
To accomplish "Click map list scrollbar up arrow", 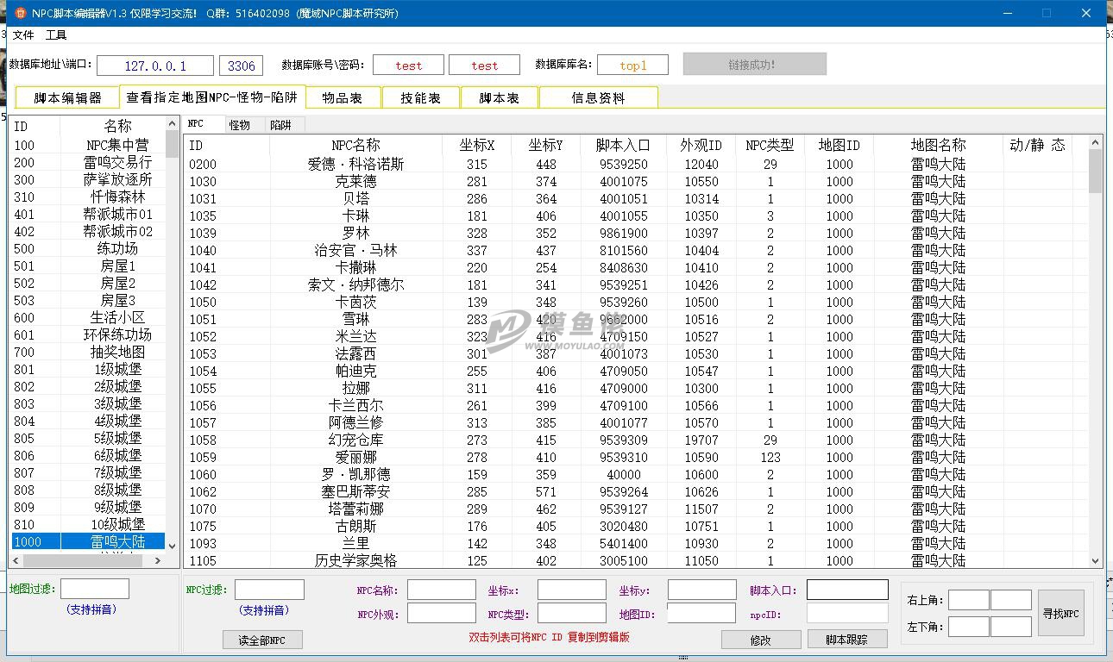I will click(172, 124).
